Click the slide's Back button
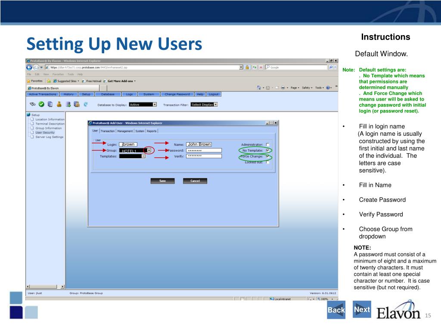 click(x=336, y=310)
